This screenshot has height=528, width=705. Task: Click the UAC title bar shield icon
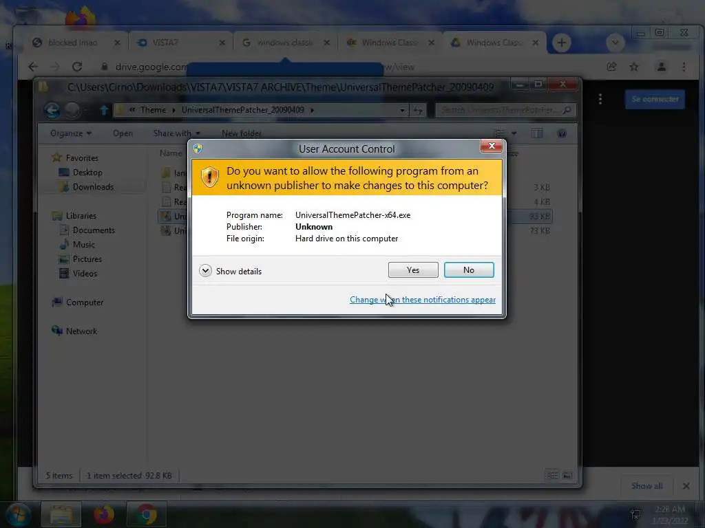198,148
